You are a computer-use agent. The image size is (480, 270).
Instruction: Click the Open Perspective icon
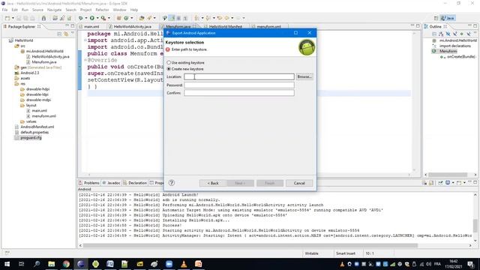click(x=436, y=18)
